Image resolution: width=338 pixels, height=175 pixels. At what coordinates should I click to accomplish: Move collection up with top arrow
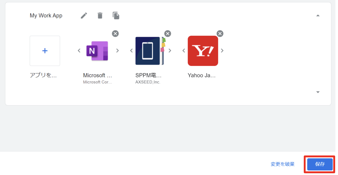[x=318, y=16]
